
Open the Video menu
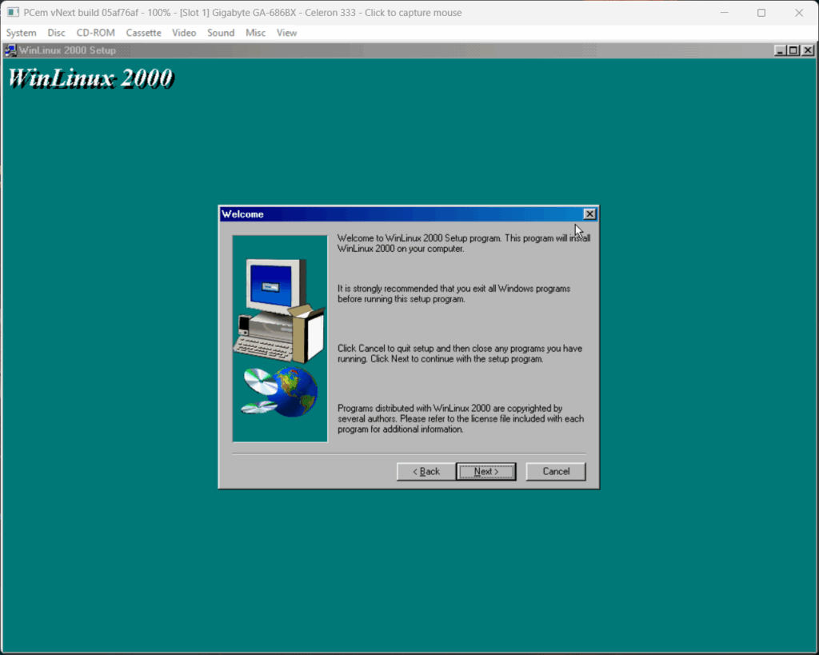click(x=184, y=33)
